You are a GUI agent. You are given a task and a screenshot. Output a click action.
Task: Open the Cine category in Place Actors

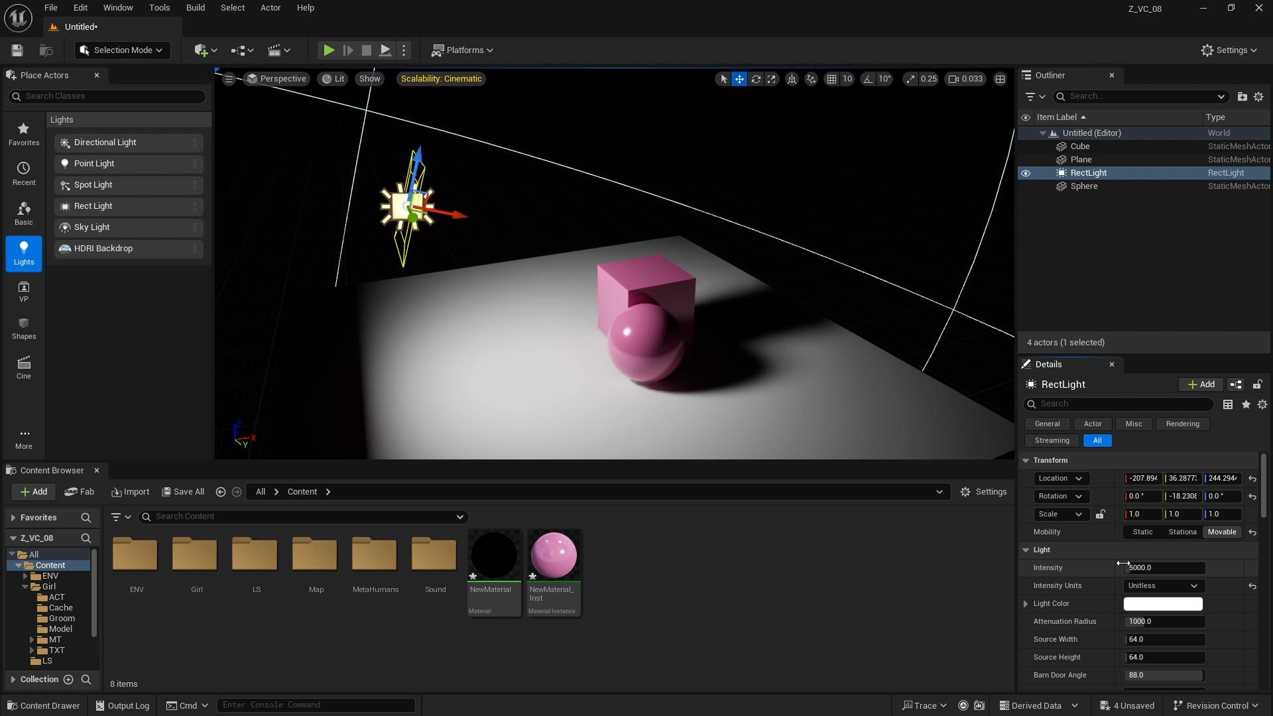24,368
